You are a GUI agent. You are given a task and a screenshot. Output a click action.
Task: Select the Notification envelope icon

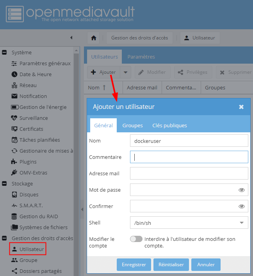[14, 96]
